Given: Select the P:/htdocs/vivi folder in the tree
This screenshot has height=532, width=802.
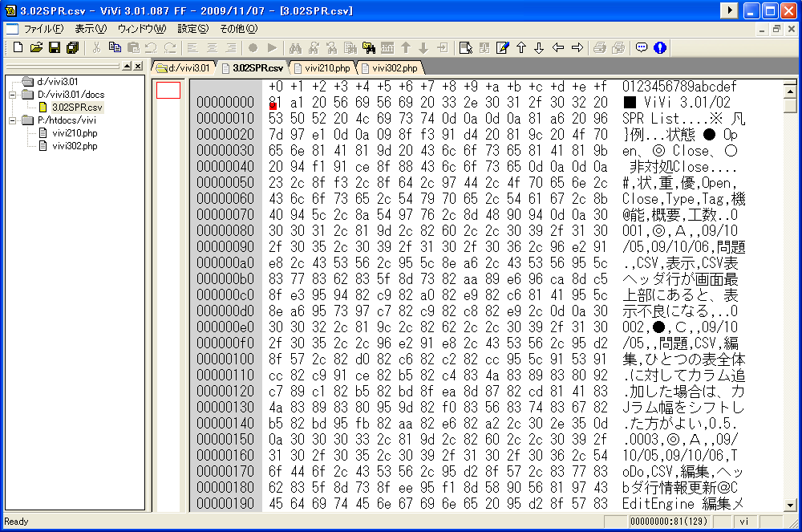Looking at the screenshot, I should point(67,120).
